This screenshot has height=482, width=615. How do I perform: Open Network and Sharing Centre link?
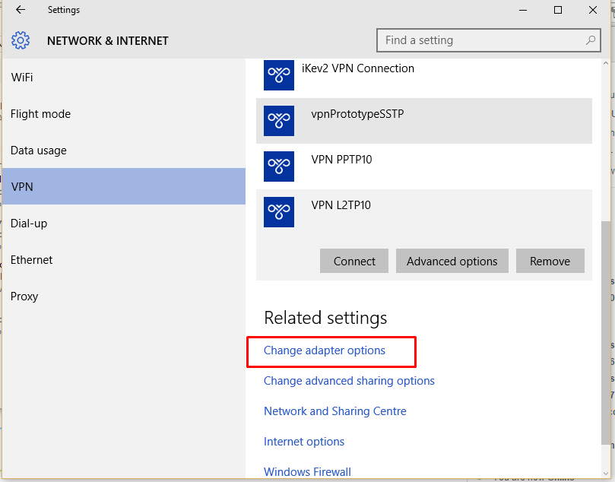pos(335,411)
